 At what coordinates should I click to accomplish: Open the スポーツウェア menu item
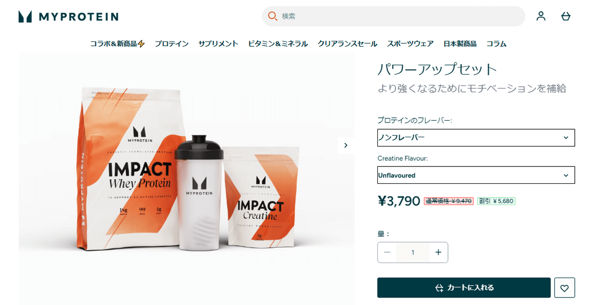(410, 43)
